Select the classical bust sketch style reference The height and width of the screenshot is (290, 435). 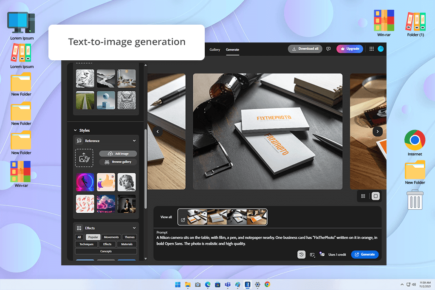point(127,182)
